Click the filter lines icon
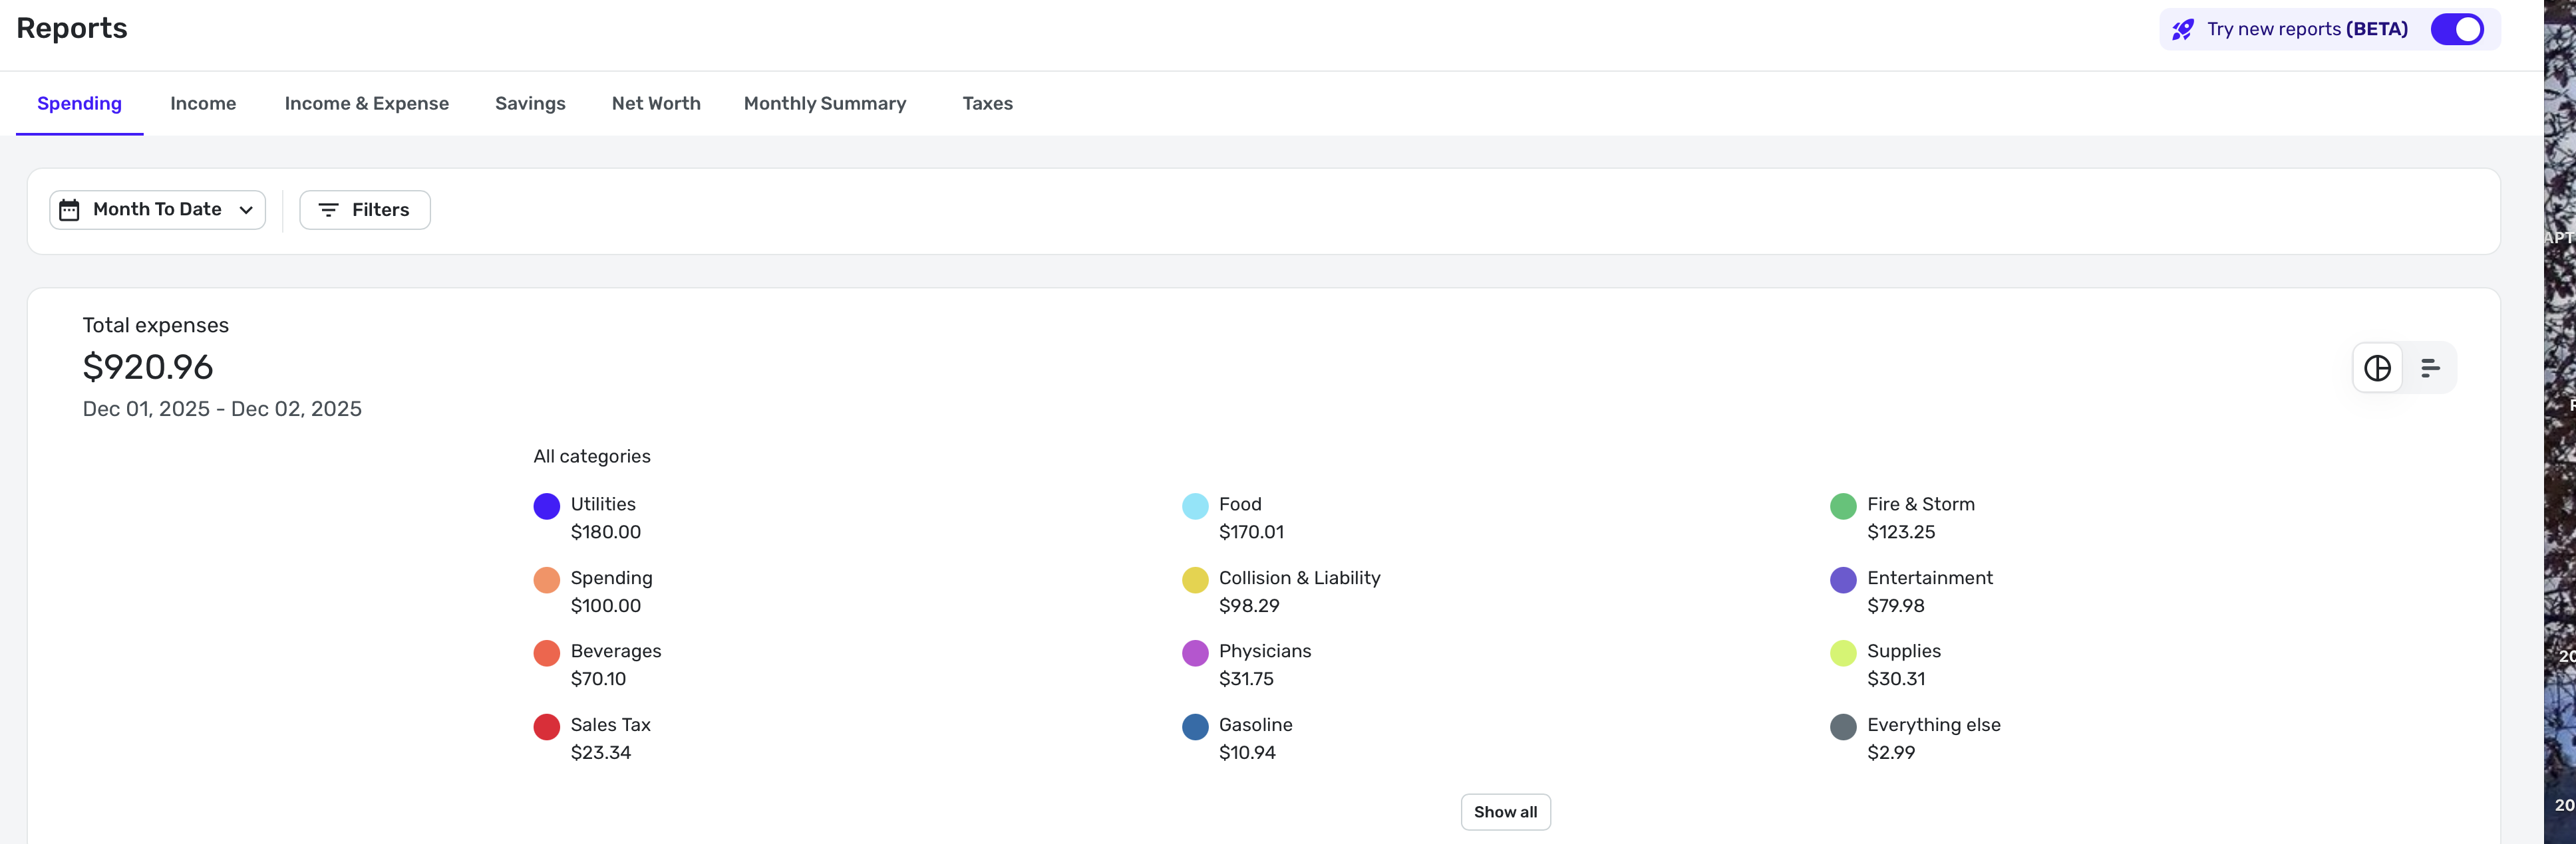The width and height of the screenshot is (2576, 844). (x=328, y=210)
